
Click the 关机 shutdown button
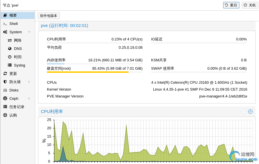pos(250,5)
